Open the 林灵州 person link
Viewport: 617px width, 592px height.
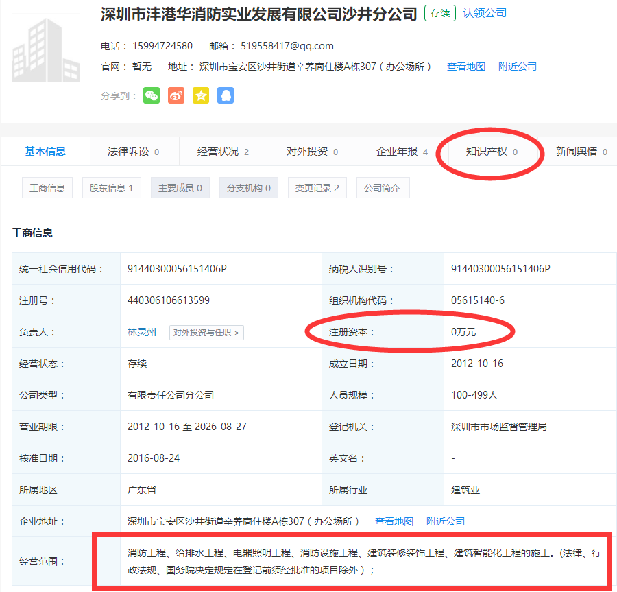[142, 332]
